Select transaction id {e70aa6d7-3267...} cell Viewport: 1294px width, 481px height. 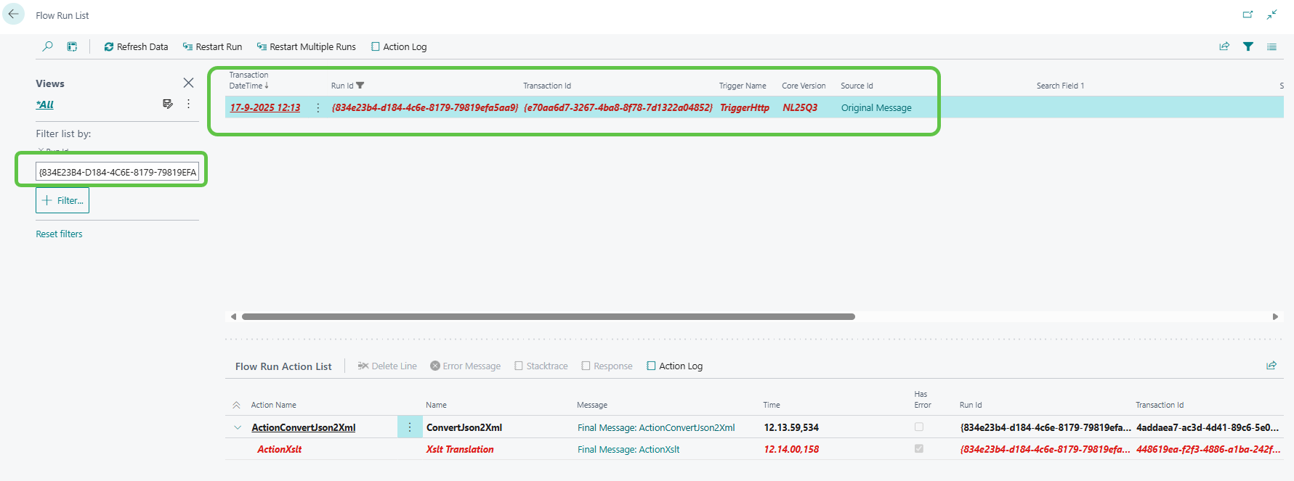[x=618, y=107]
